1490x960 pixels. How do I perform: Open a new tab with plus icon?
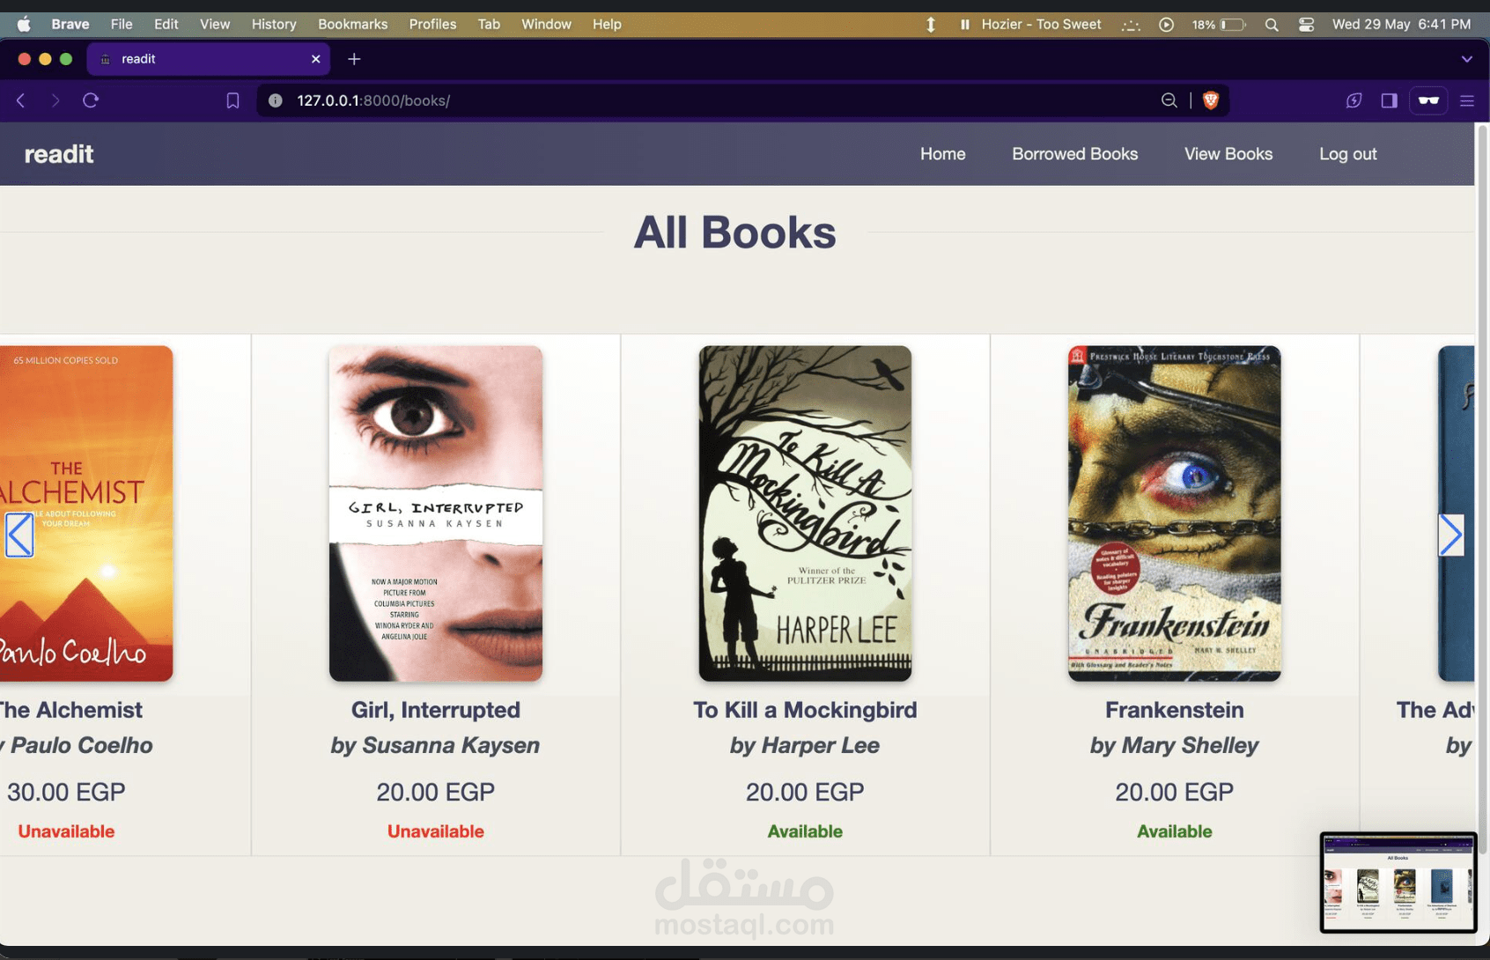[x=354, y=59]
